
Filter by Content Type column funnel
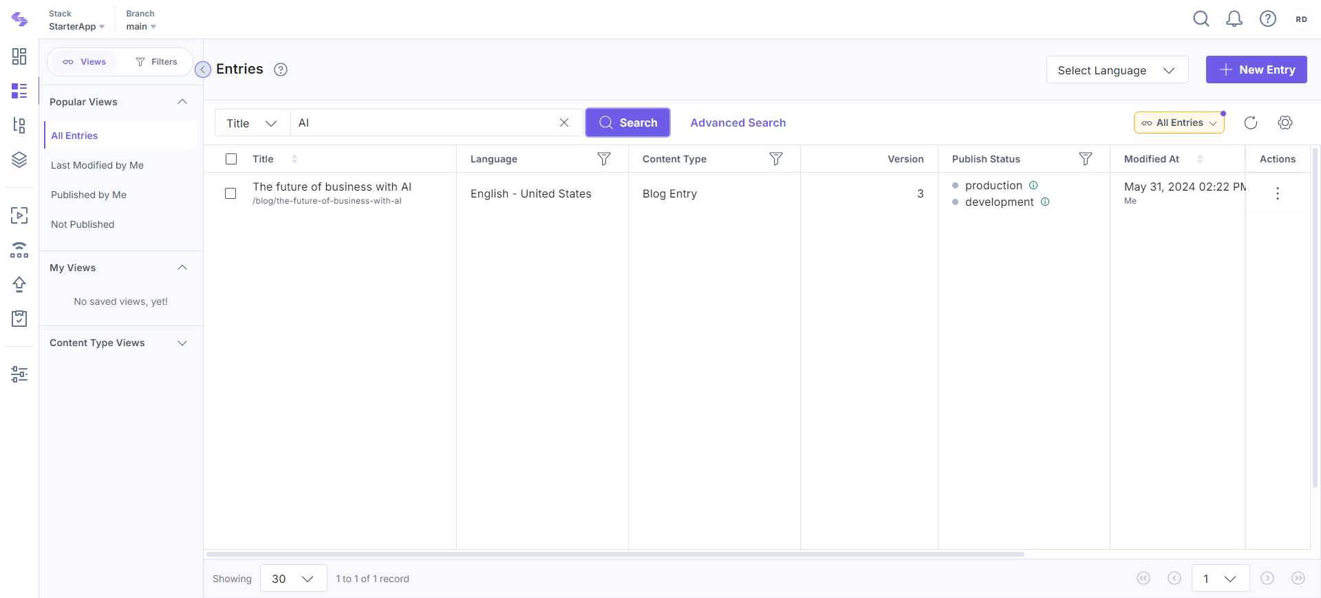pos(776,159)
